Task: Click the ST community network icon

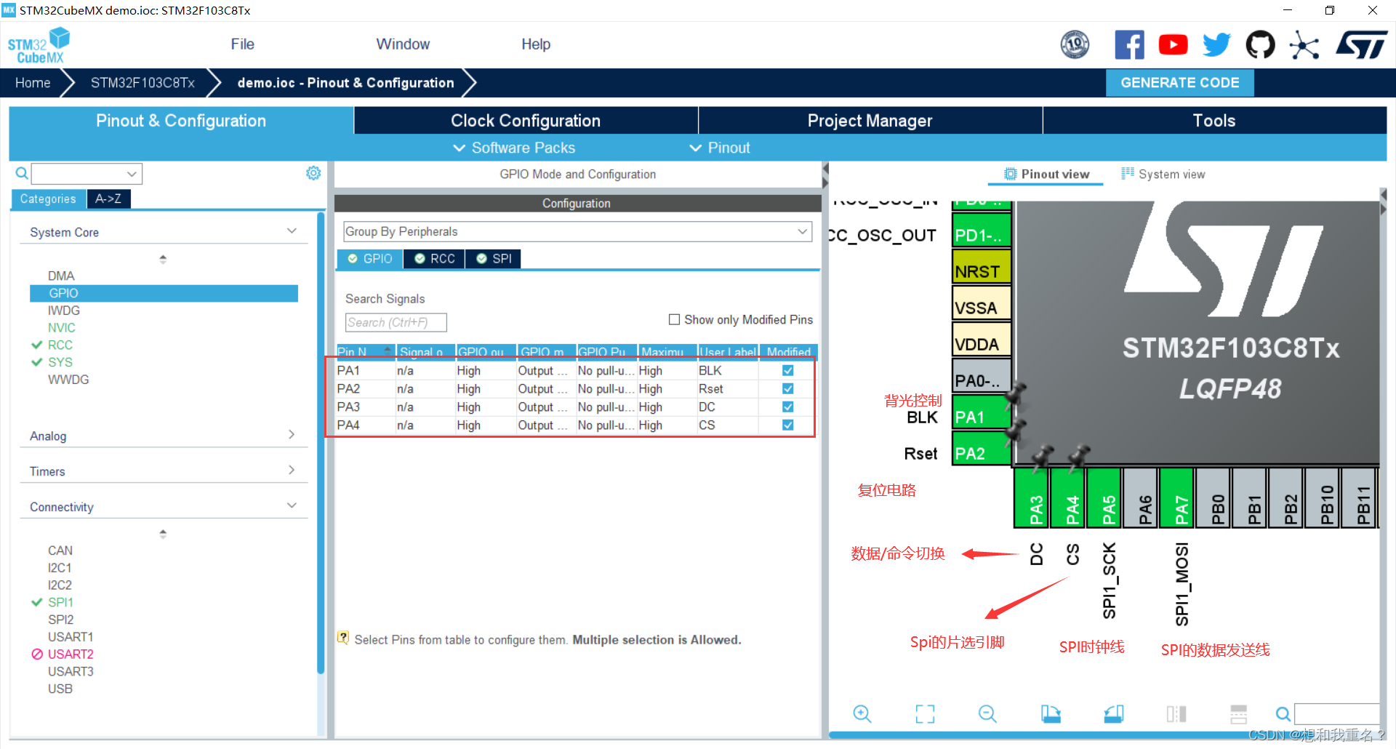Action: (x=1304, y=46)
